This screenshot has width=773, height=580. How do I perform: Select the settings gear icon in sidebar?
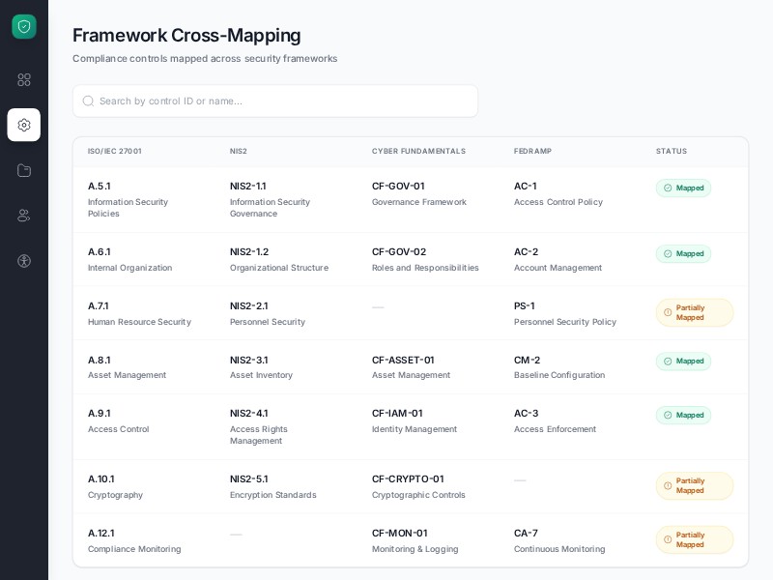click(x=24, y=125)
